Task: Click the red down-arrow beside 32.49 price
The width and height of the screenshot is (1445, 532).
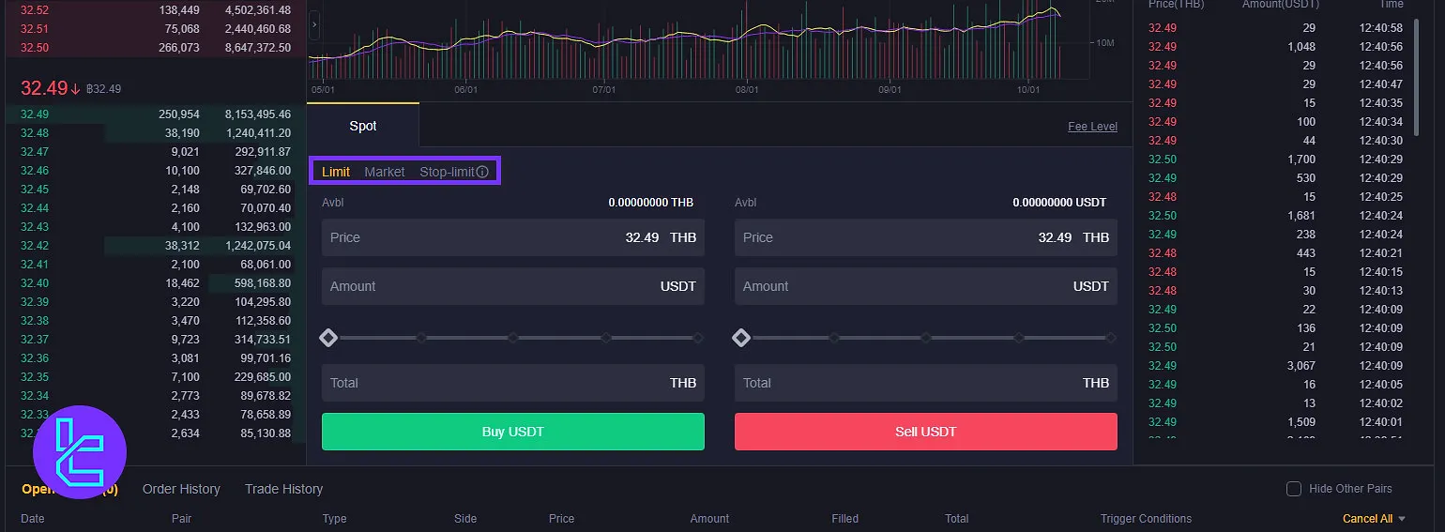Action: click(75, 88)
